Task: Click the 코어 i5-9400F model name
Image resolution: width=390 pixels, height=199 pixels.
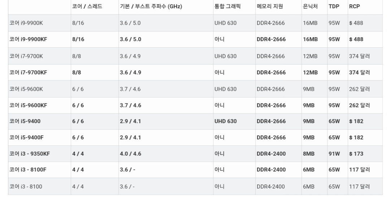Action: pos(26,138)
